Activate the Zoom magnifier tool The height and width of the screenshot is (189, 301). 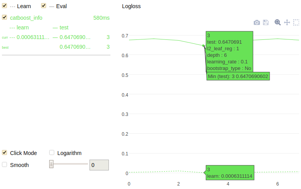tap(277, 22)
